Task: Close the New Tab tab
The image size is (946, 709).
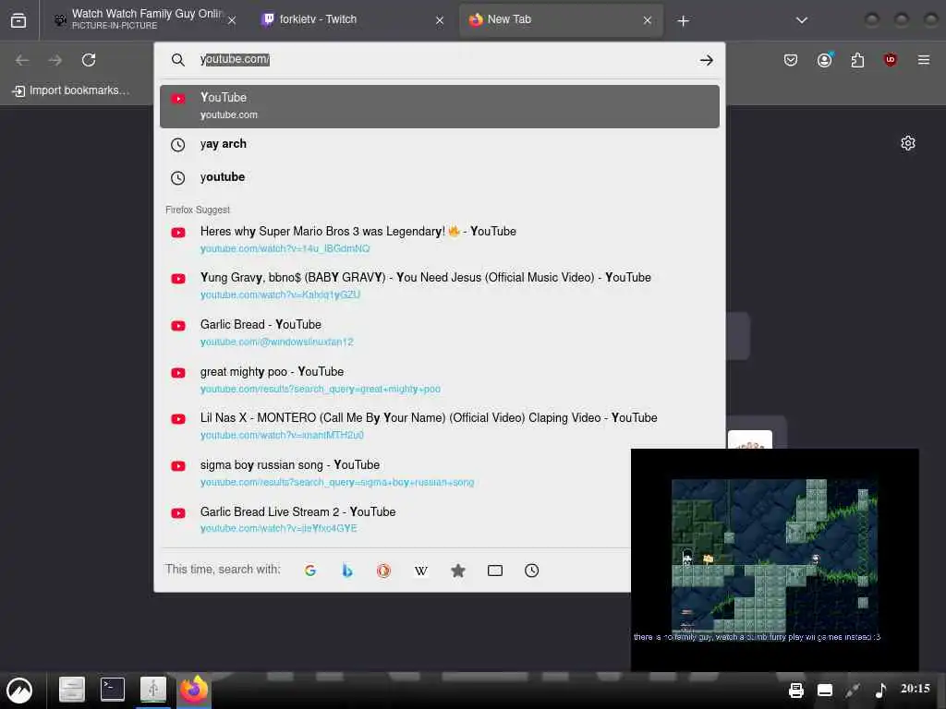Action: (648, 20)
